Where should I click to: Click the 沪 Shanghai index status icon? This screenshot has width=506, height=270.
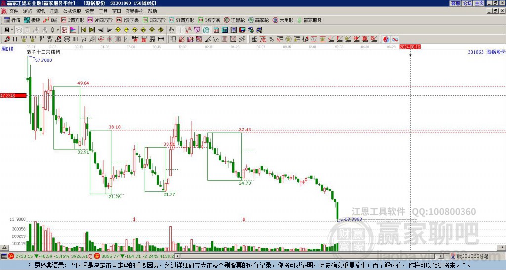pyautogui.click(x=11, y=256)
